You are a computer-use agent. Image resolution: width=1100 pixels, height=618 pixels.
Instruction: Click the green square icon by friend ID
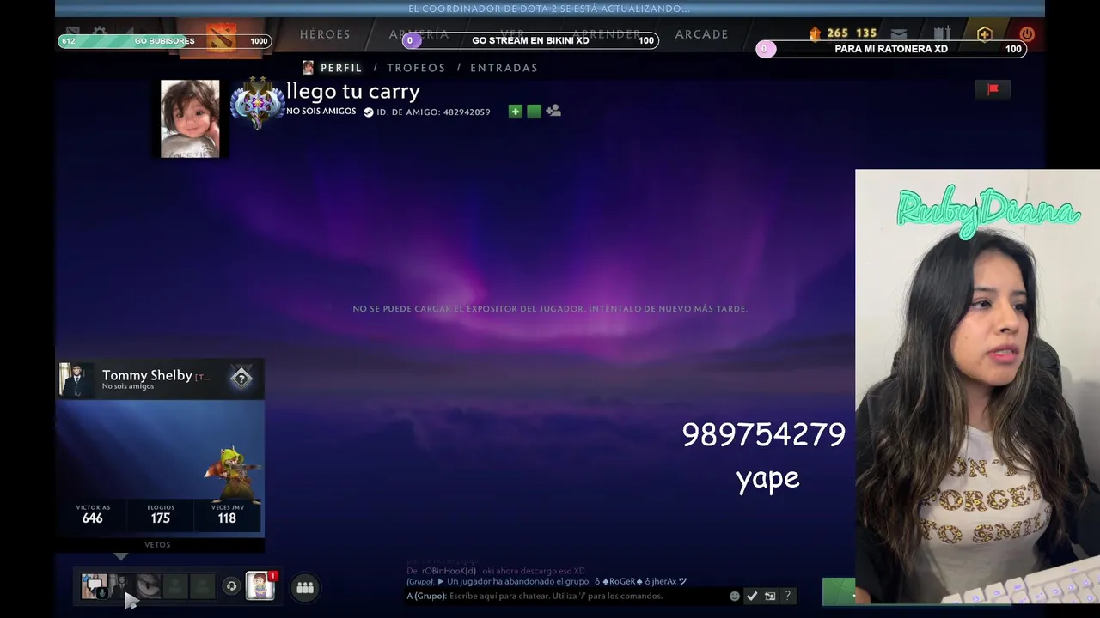click(534, 112)
